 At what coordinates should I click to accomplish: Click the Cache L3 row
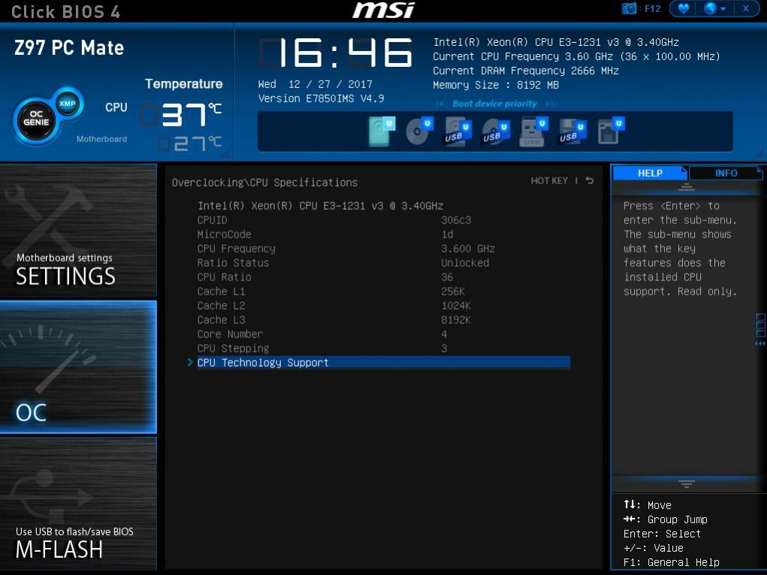click(383, 319)
